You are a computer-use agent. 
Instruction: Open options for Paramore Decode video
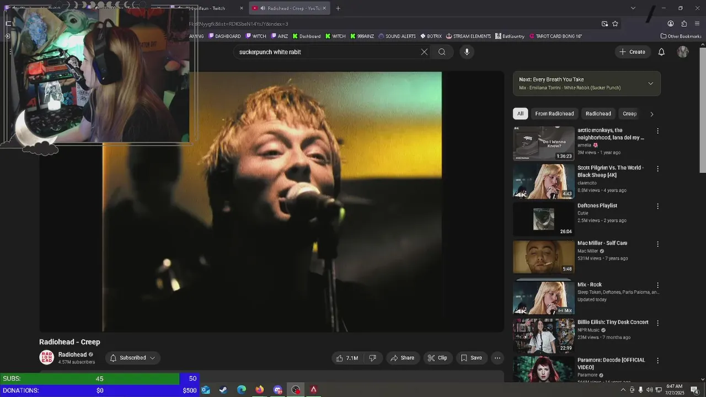(x=657, y=361)
